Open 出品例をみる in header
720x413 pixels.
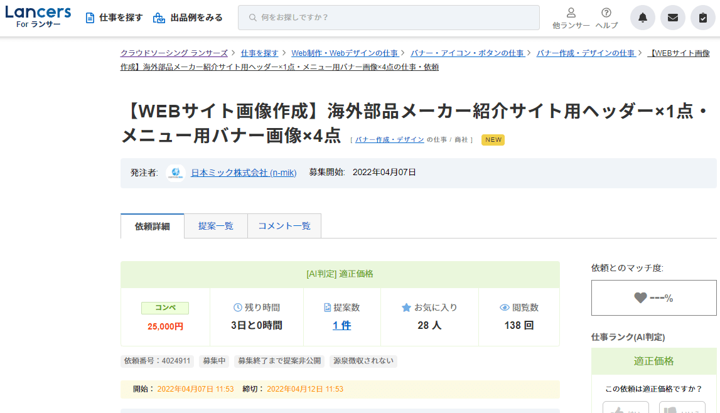tap(188, 18)
